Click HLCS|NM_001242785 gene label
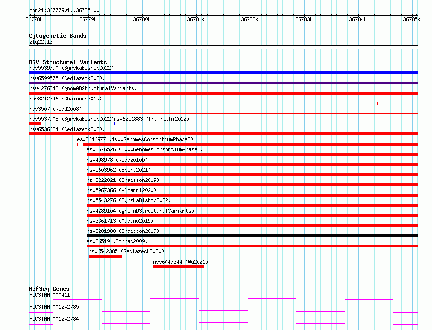432x330 pixels. point(54,307)
